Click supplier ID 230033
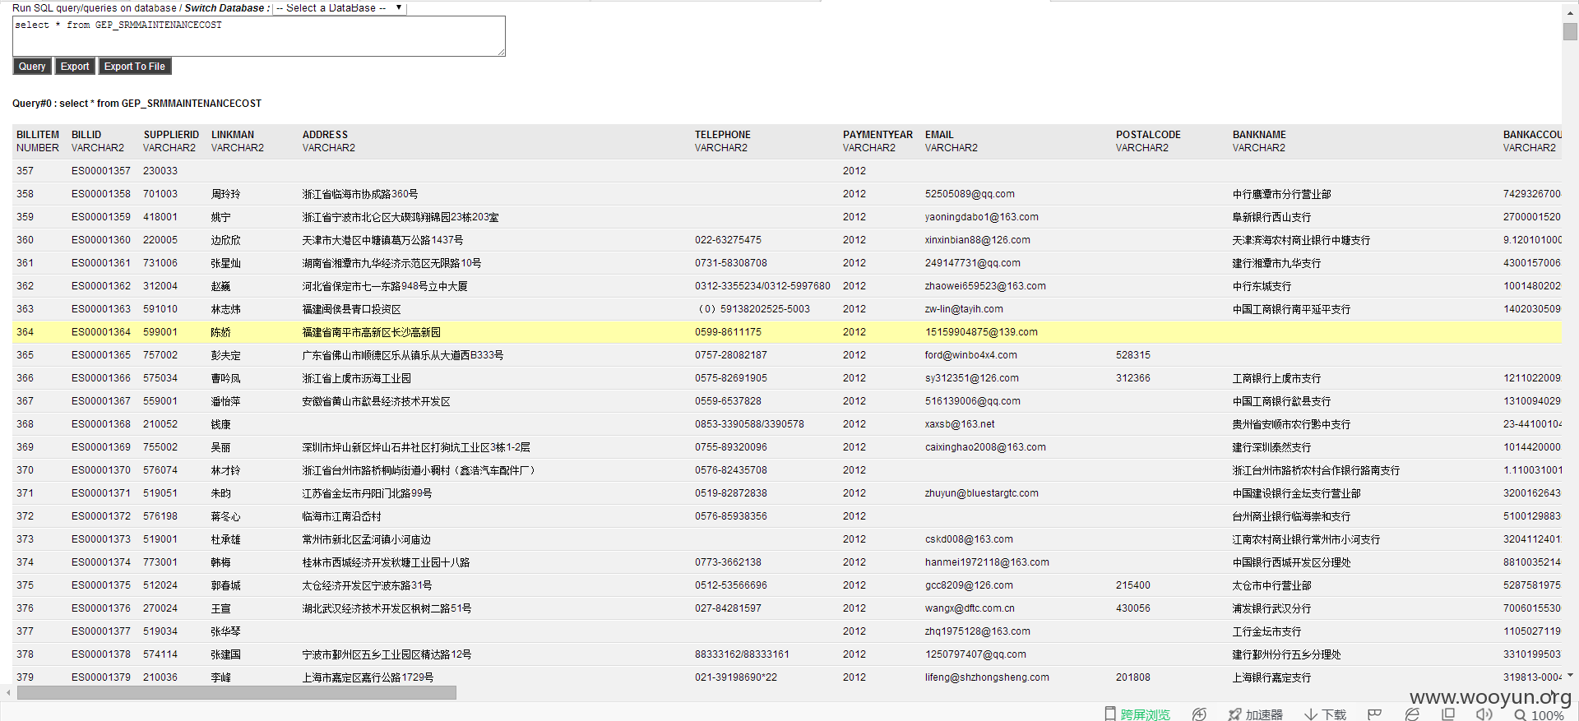The image size is (1579, 721). tap(160, 171)
